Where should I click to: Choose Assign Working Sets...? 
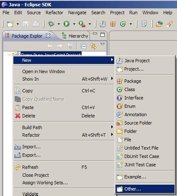(64, 183)
